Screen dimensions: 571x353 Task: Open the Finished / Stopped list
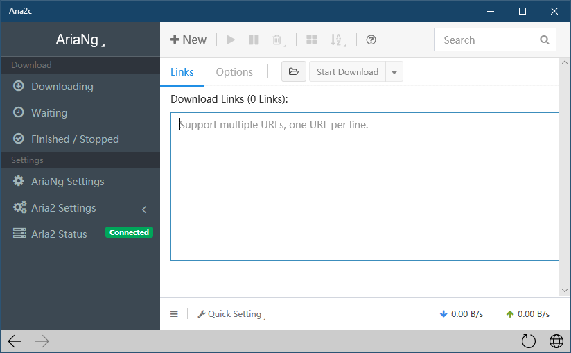tap(80, 139)
